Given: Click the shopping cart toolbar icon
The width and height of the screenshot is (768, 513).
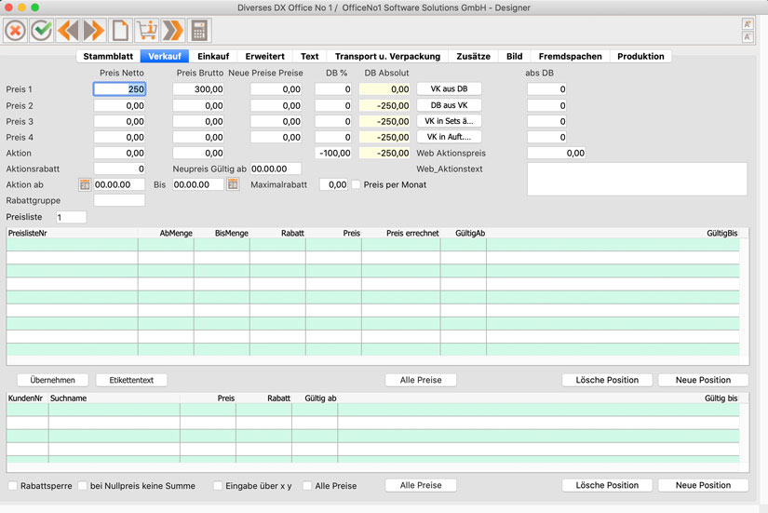Looking at the screenshot, I should point(146,31).
